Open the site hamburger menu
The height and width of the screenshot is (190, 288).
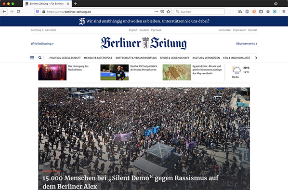[x=32, y=58]
